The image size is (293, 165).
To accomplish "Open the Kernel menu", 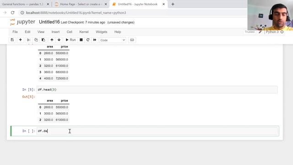I will pyautogui.click(x=84, y=32).
